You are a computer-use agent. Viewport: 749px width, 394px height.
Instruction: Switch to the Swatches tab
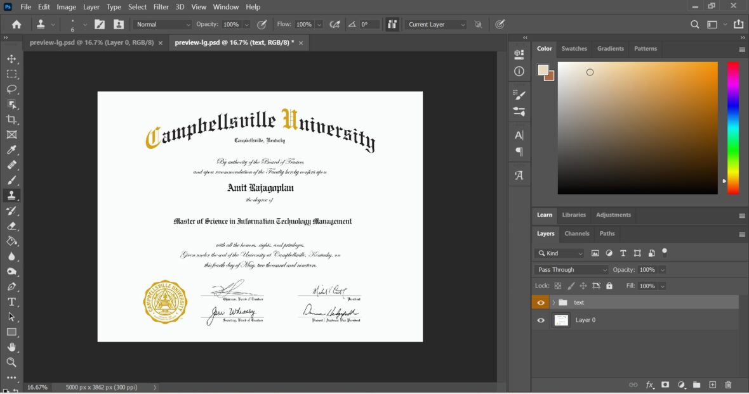point(574,49)
